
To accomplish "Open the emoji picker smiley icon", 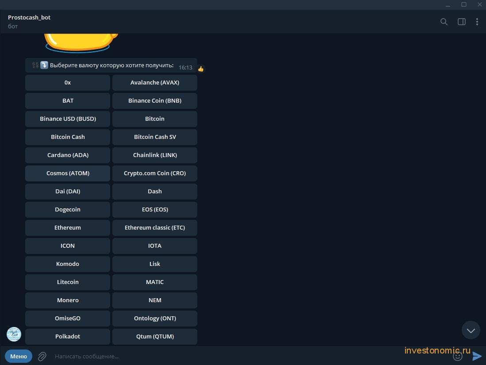I will click(458, 356).
